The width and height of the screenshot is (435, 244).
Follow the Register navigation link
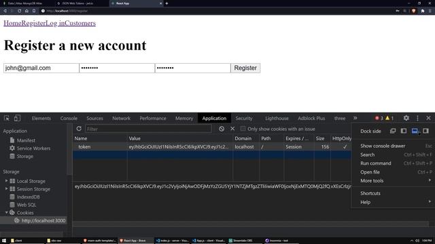tap(33, 23)
